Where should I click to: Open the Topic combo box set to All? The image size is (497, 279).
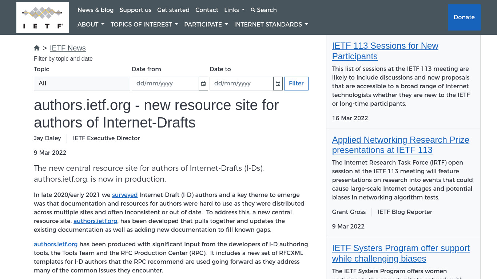82,84
